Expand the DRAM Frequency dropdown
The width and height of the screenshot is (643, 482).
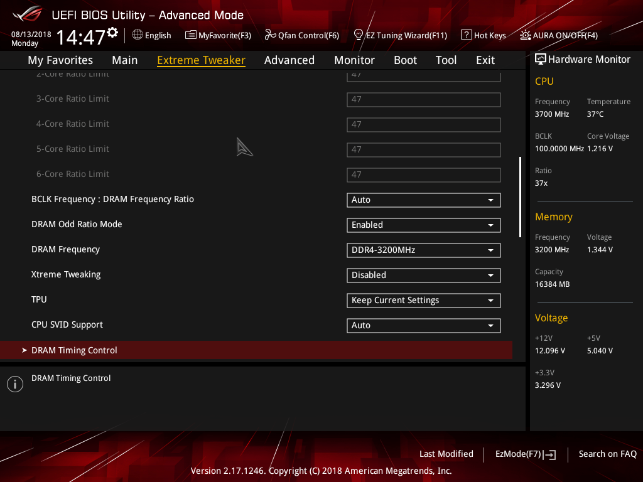(x=424, y=250)
